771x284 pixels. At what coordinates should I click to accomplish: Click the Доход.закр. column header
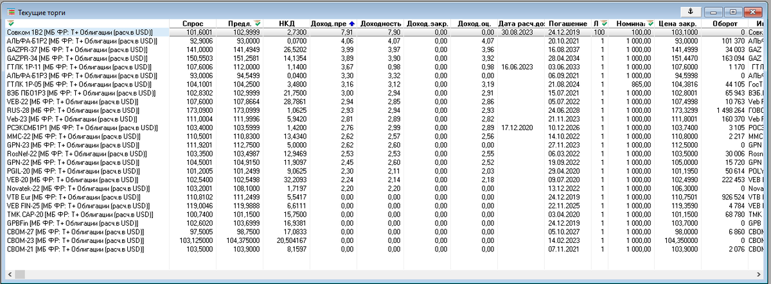coord(427,23)
